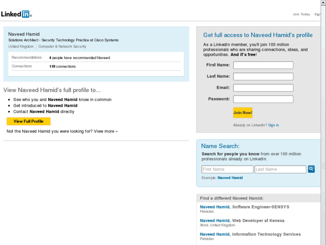Open the View more » link
Viewport: 326px width, 245px height.
click(x=106, y=131)
